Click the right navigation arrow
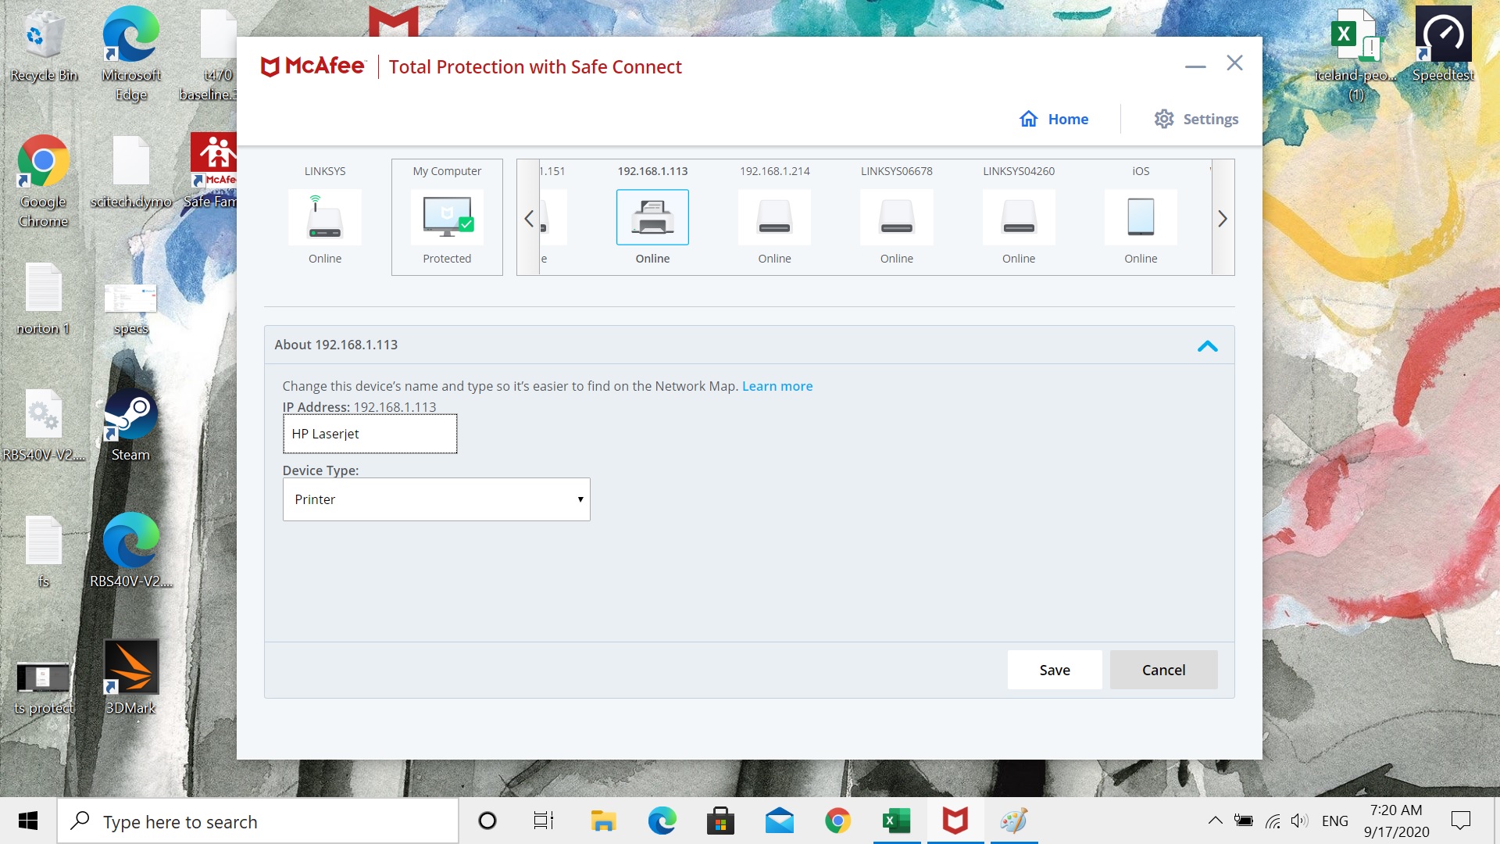The height and width of the screenshot is (844, 1500). coord(1223,219)
